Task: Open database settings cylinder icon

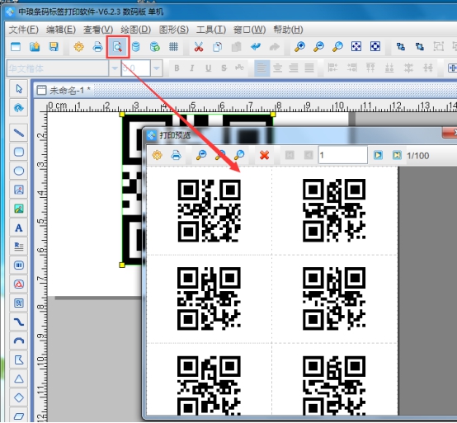Action: (135, 47)
